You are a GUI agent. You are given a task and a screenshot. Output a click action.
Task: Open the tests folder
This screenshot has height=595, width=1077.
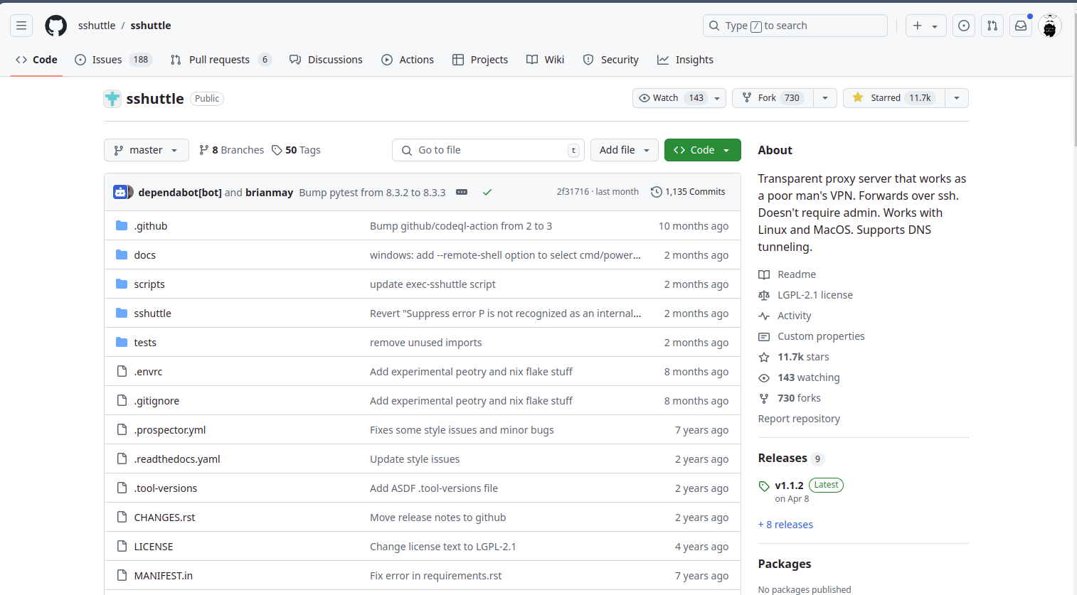[x=145, y=343]
